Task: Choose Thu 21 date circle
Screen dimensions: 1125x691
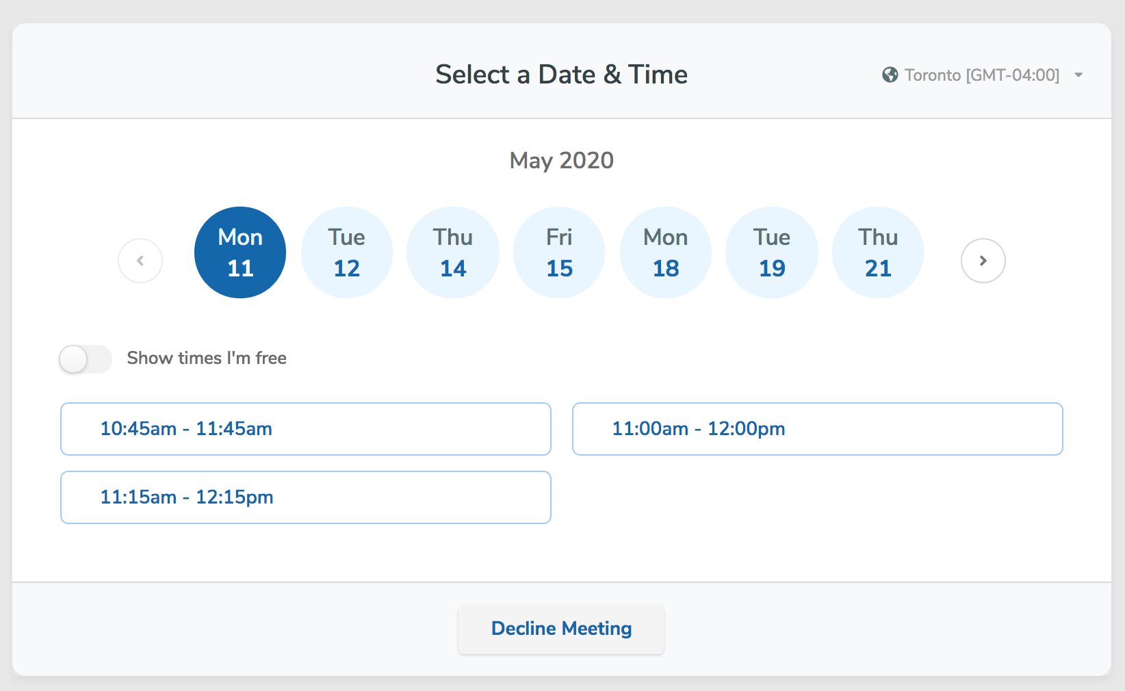Action: 878,252
